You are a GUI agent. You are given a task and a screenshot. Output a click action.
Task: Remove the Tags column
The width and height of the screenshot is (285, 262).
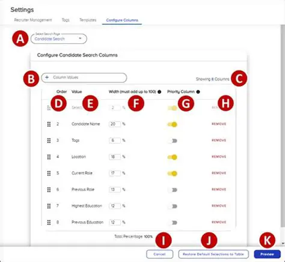coord(219,141)
